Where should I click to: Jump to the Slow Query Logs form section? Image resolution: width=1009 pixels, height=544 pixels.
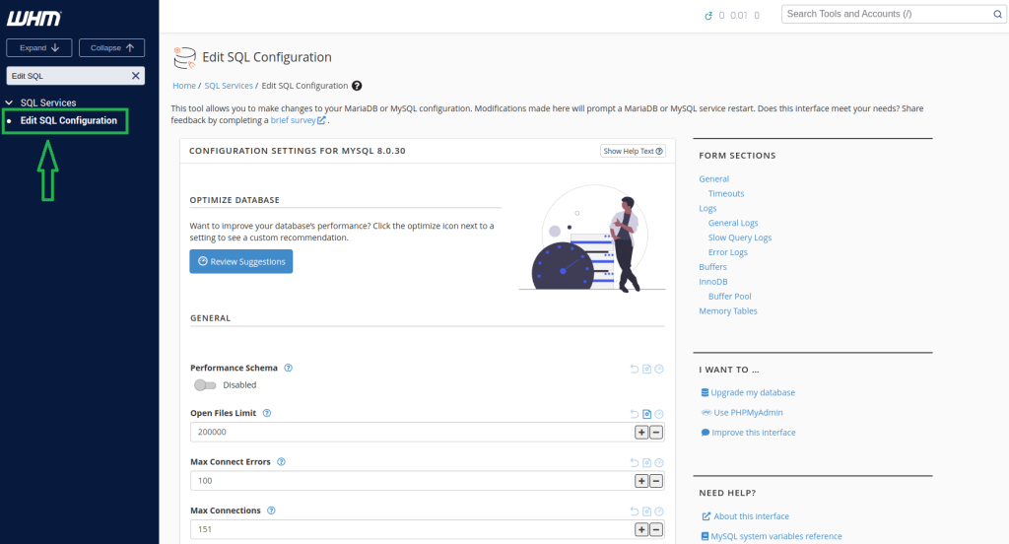tap(739, 238)
